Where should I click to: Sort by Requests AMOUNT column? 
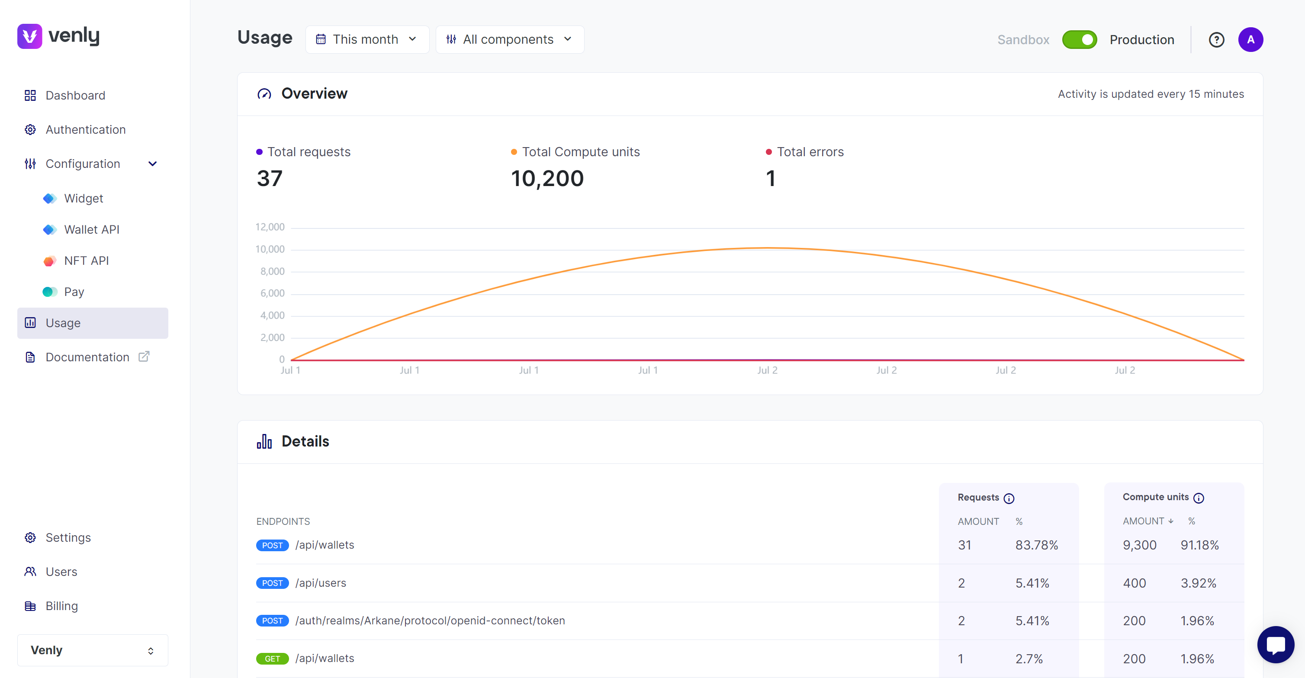(978, 521)
